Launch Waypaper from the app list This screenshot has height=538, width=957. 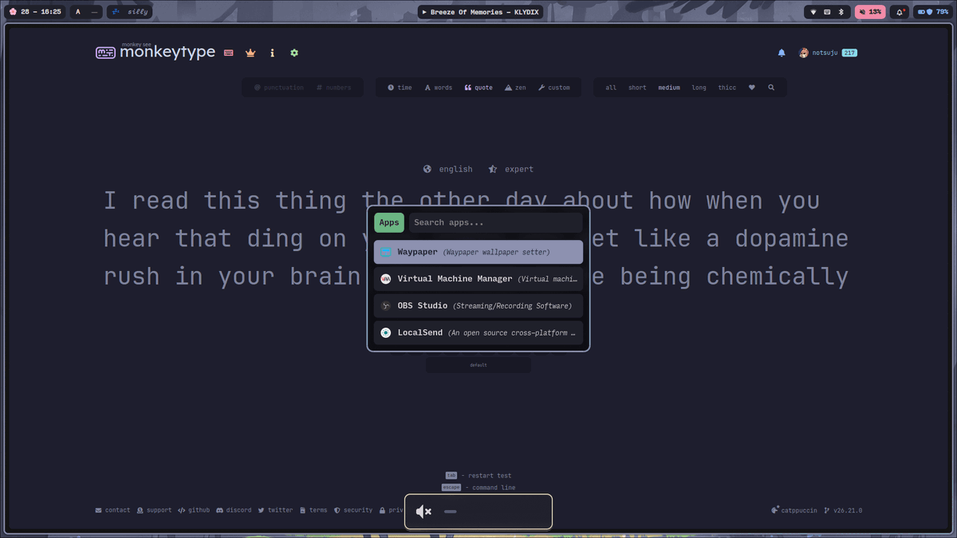coord(478,252)
